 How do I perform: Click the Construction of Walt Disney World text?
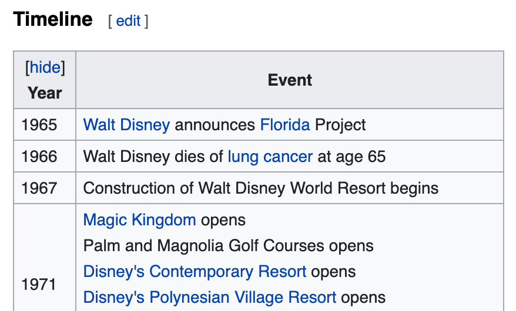pos(260,188)
